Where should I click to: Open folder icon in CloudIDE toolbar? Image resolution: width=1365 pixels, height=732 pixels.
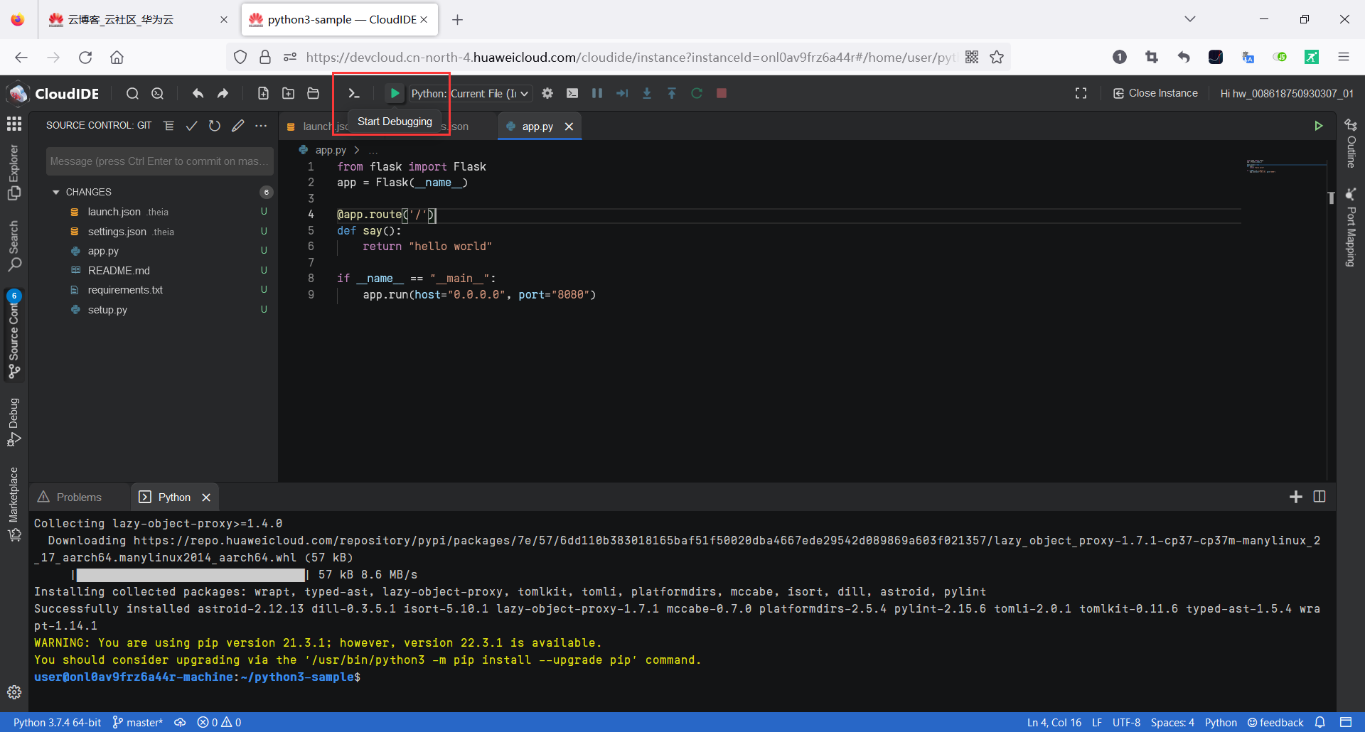point(313,93)
